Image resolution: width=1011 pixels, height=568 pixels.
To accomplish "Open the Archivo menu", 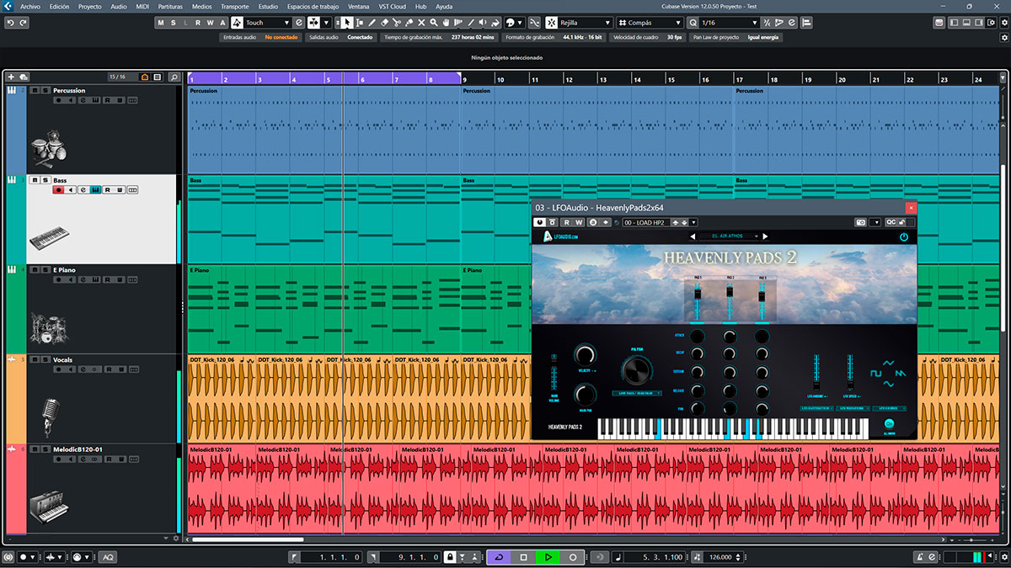I will tap(29, 6).
